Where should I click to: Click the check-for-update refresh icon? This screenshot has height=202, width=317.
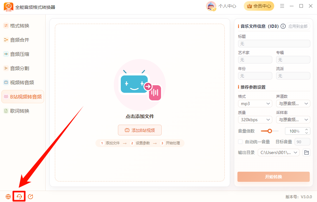click(x=30, y=197)
